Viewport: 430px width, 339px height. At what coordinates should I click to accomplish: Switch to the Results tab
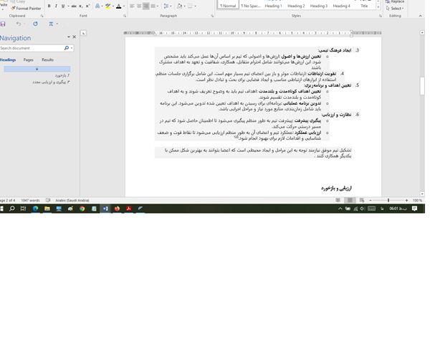coord(47,60)
